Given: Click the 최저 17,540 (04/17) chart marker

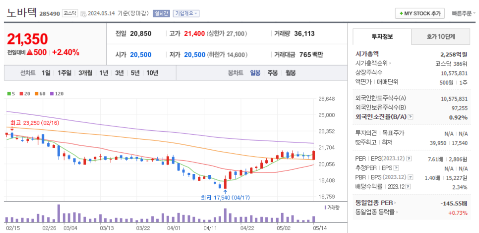Looking at the screenshot, I should 225,198.
